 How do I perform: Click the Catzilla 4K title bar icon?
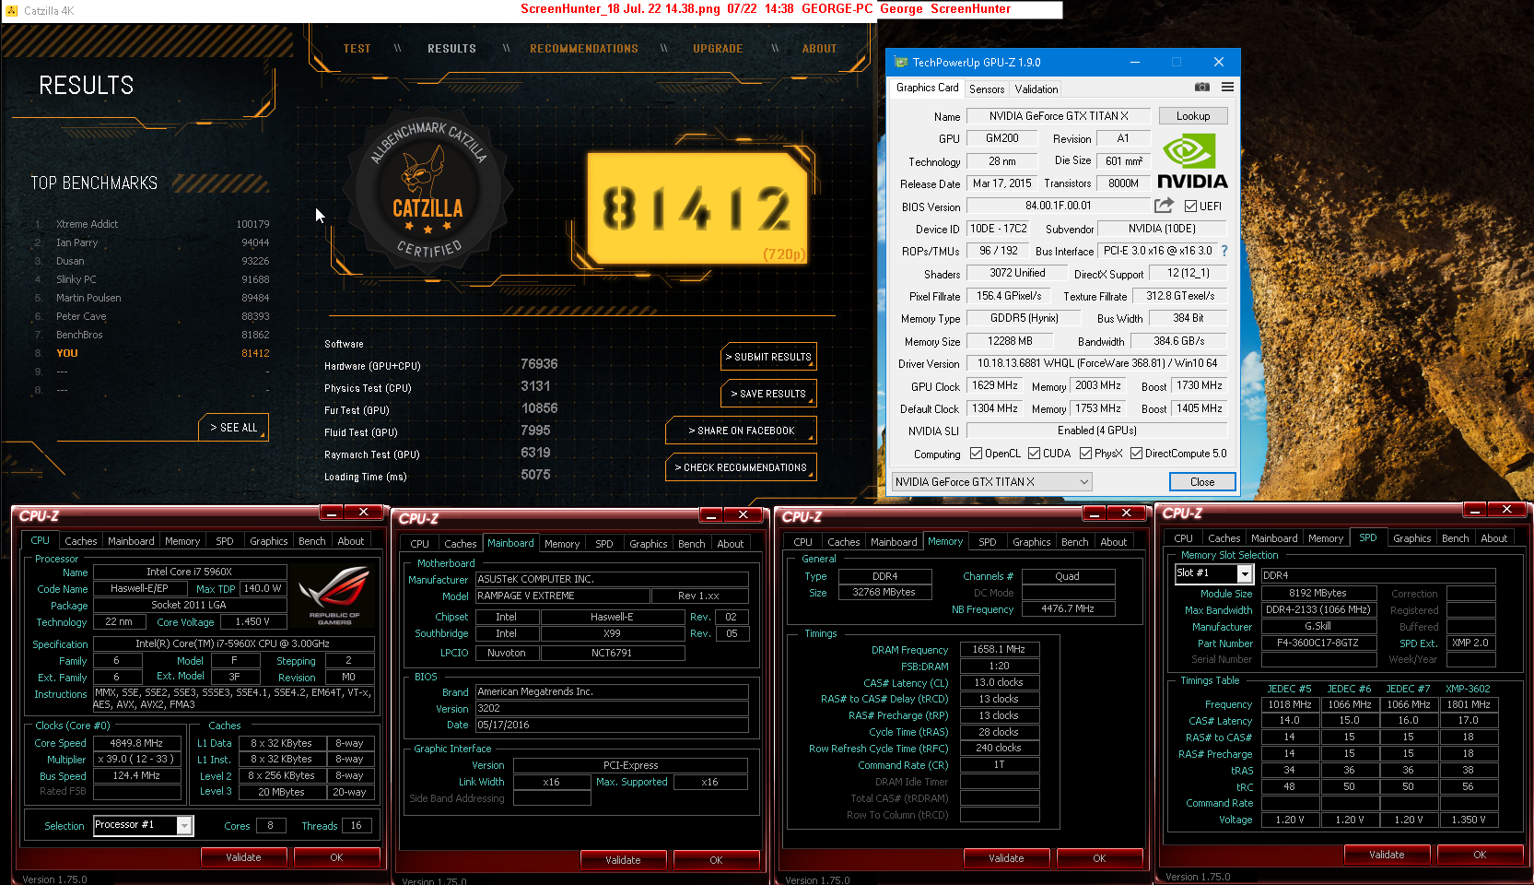coord(12,10)
